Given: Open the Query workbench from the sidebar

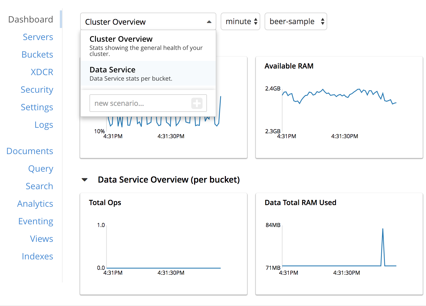Looking at the screenshot, I should (x=41, y=169).
